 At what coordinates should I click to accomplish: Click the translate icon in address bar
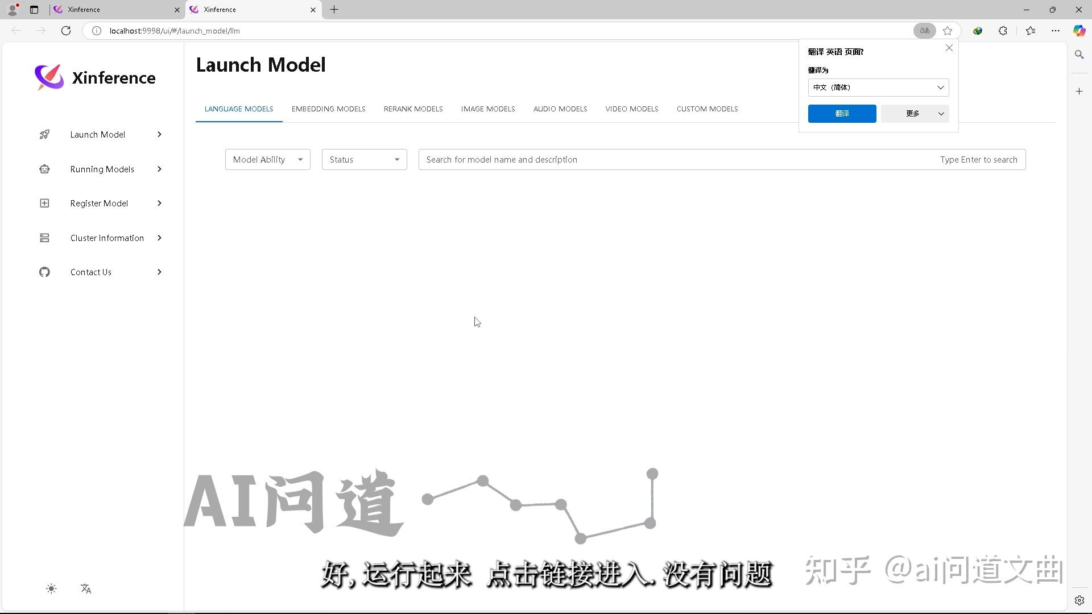click(925, 31)
